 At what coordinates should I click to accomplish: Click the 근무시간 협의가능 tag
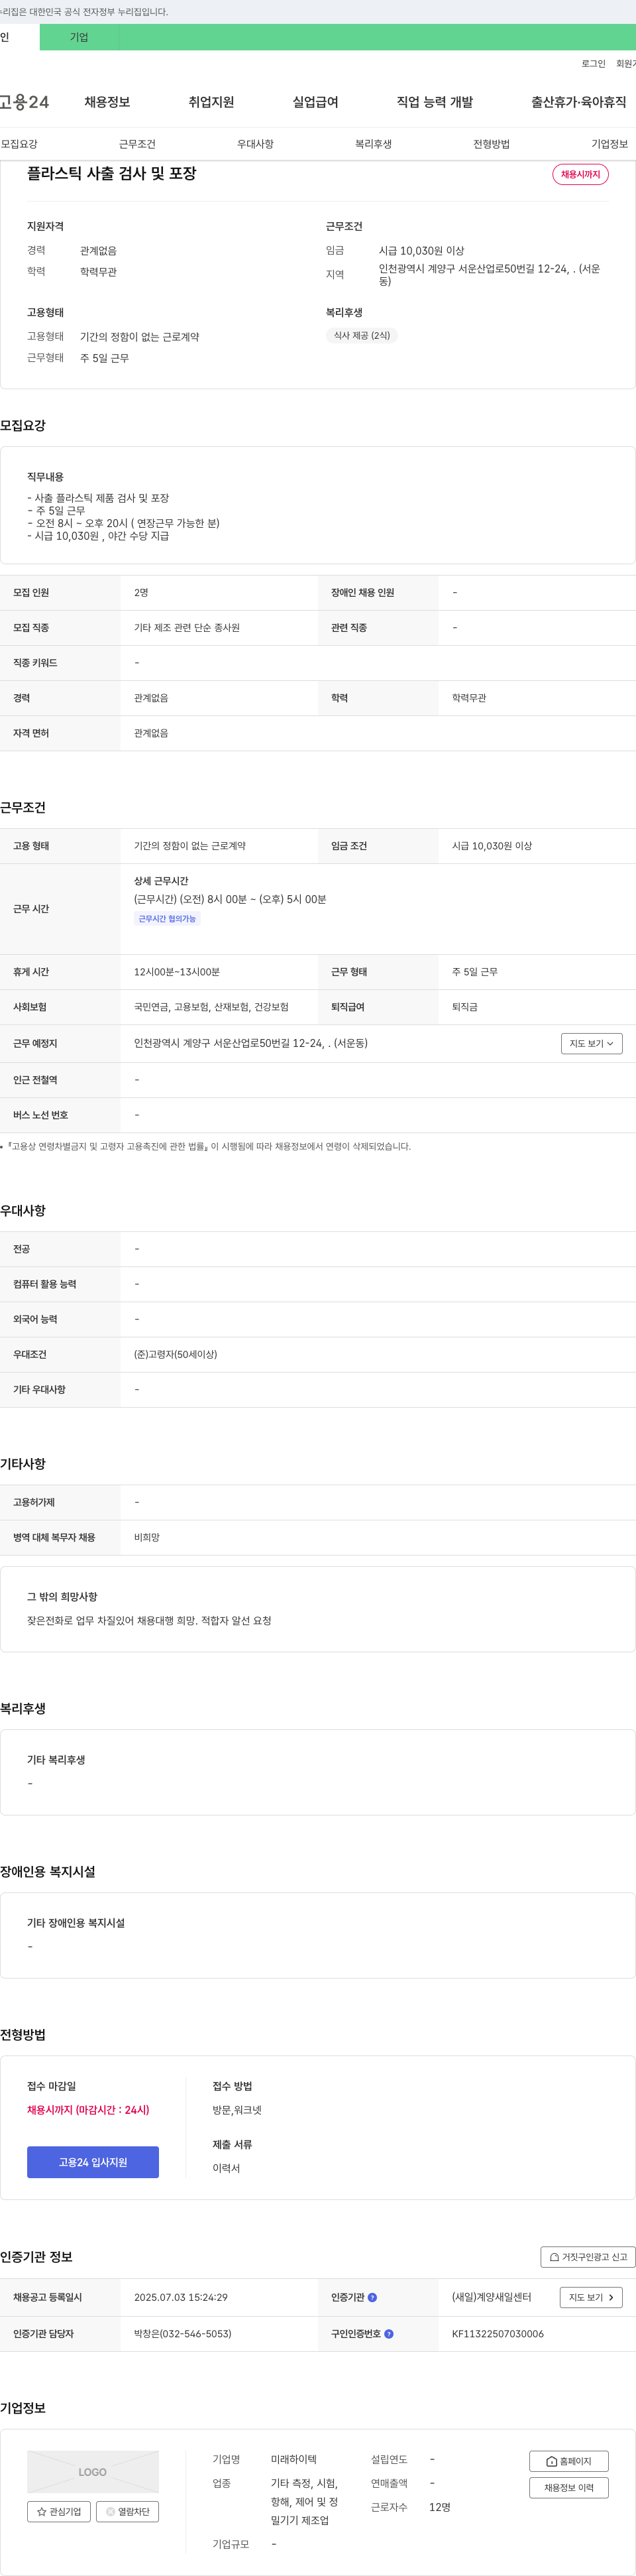pos(167,918)
